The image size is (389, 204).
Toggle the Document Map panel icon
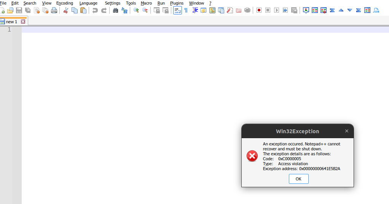coord(212,10)
